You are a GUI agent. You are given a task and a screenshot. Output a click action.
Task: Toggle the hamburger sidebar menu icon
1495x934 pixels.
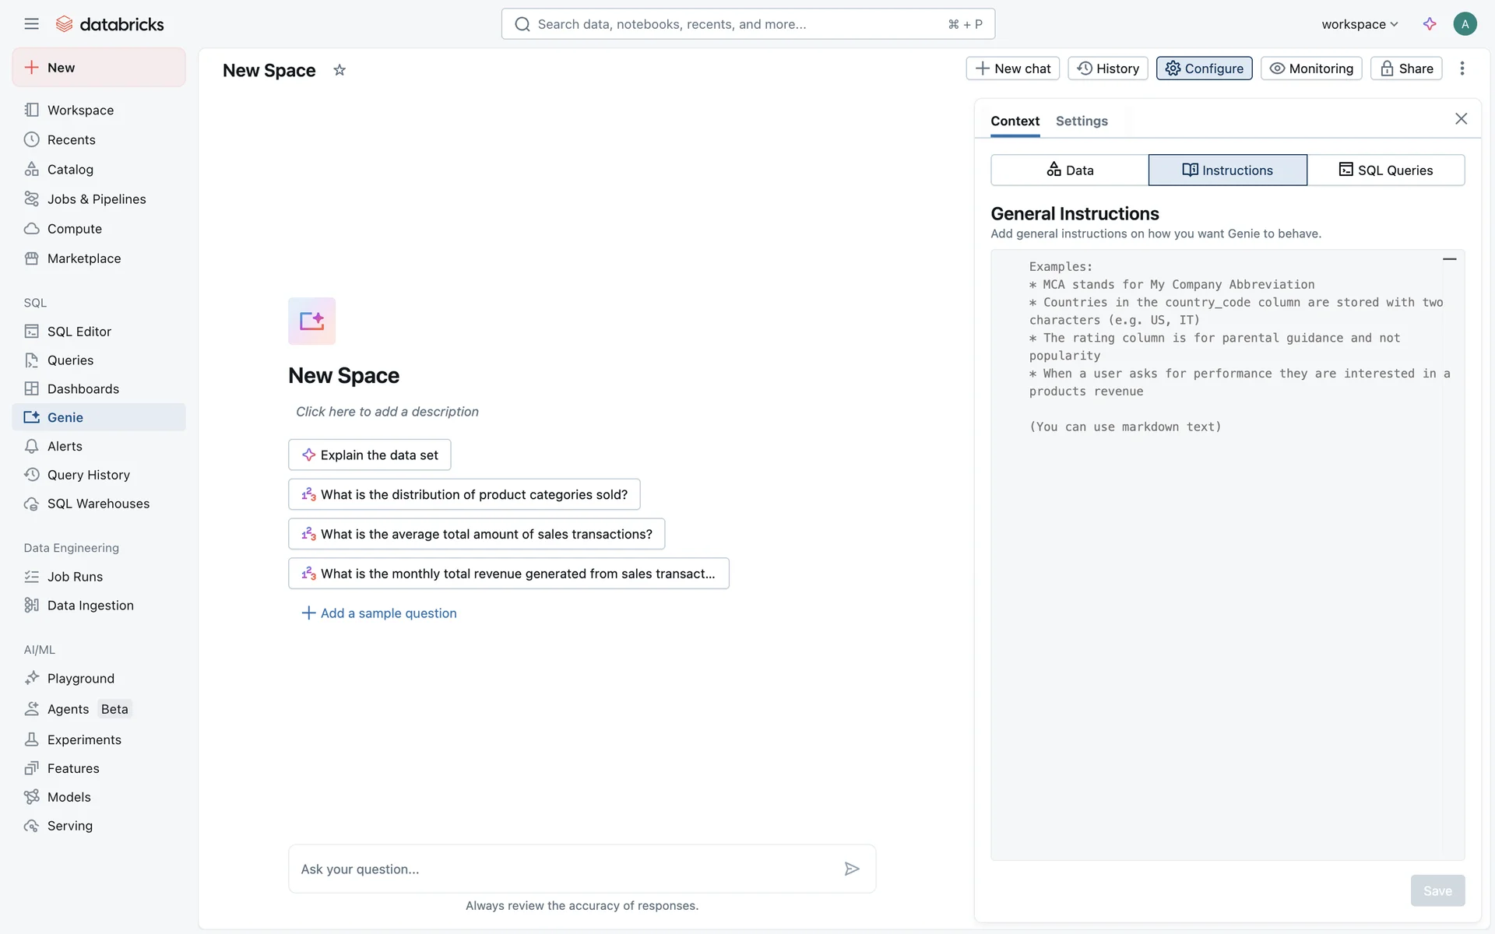coord(31,24)
